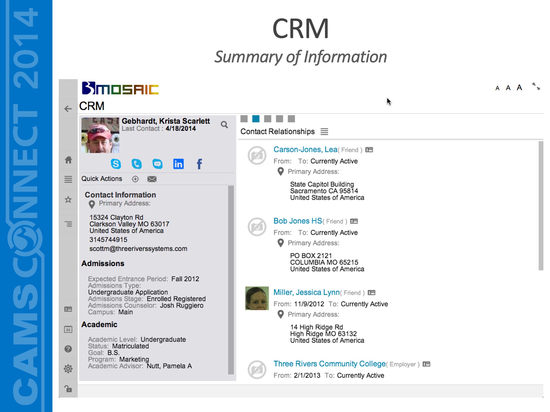This screenshot has width=550, height=412.
Task: Open the chat message bubble icon
Action: 157,164
